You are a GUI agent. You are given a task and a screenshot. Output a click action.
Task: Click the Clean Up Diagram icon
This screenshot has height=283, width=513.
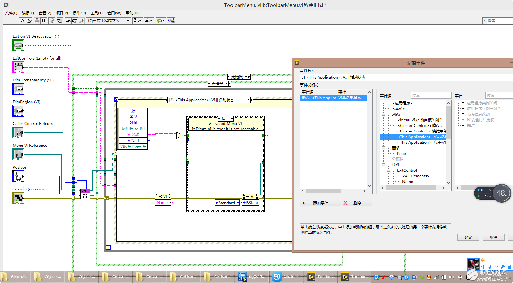point(171,21)
